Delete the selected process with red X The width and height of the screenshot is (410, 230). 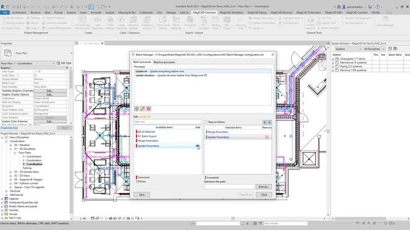(x=149, y=109)
